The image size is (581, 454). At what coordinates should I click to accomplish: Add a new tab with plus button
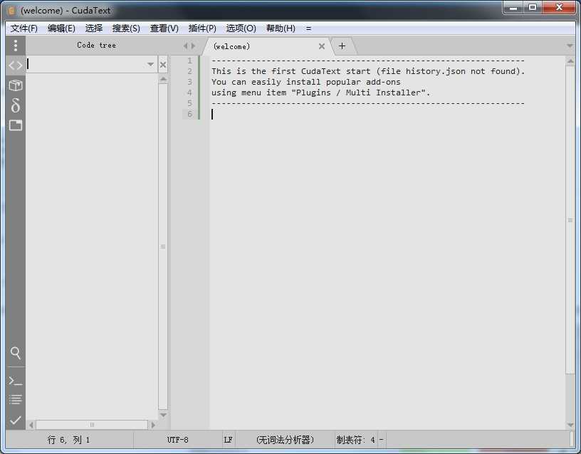tap(342, 46)
